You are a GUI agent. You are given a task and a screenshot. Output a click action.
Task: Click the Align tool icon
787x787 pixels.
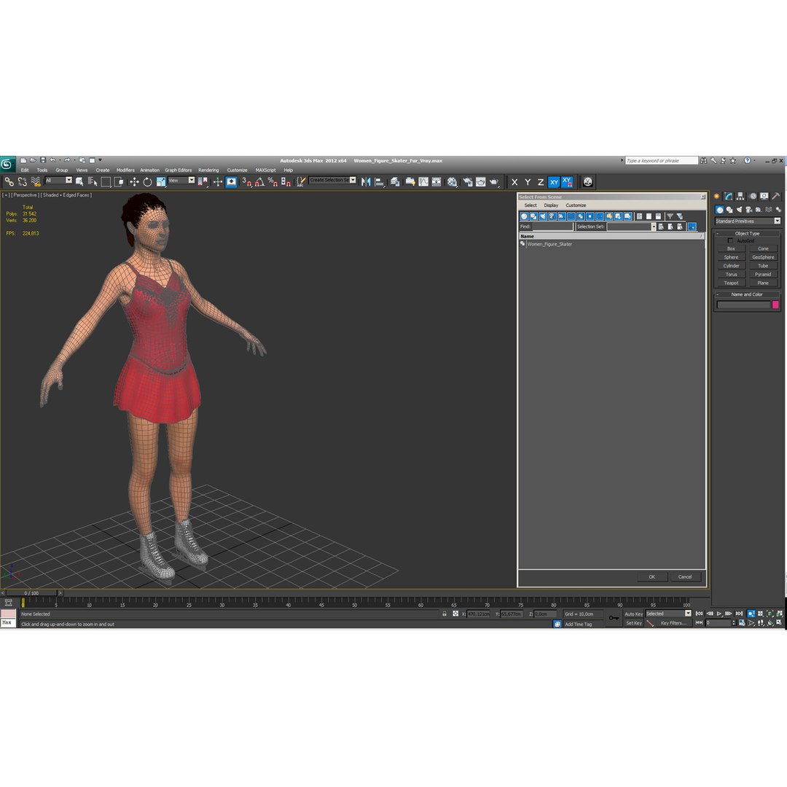pos(380,181)
